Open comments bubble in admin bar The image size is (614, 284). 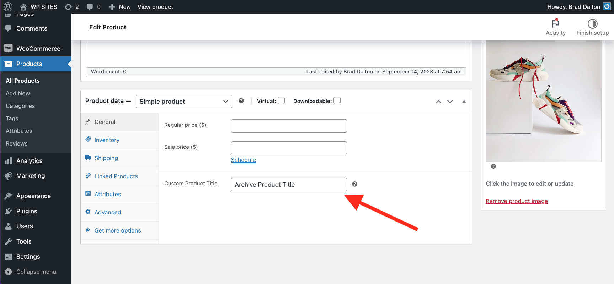[90, 7]
